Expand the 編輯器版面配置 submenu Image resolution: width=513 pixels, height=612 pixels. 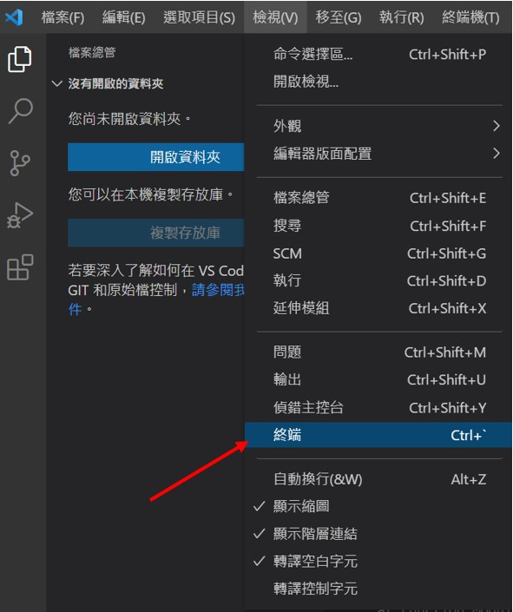point(378,154)
